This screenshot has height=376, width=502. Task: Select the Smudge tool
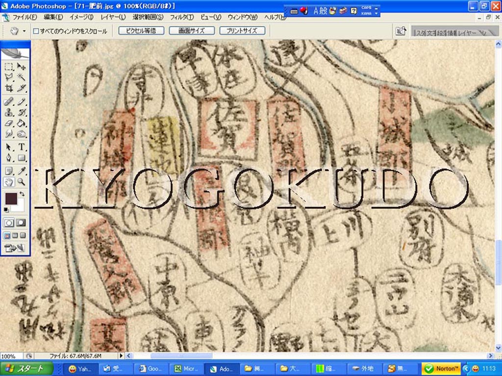coord(9,134)
